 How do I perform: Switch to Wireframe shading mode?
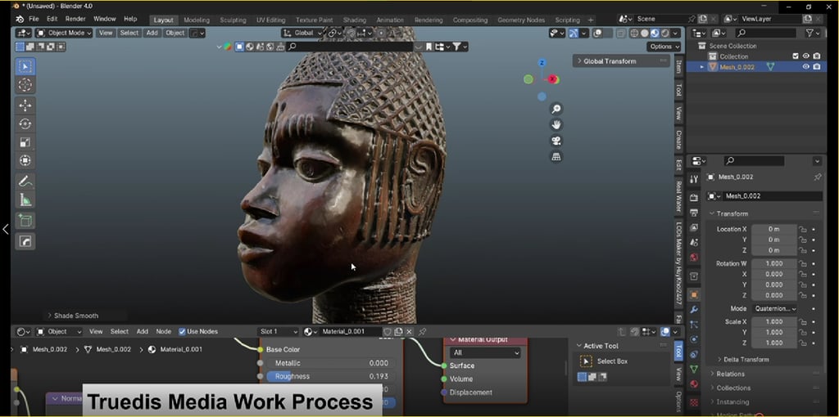click(x=635, y=33)
